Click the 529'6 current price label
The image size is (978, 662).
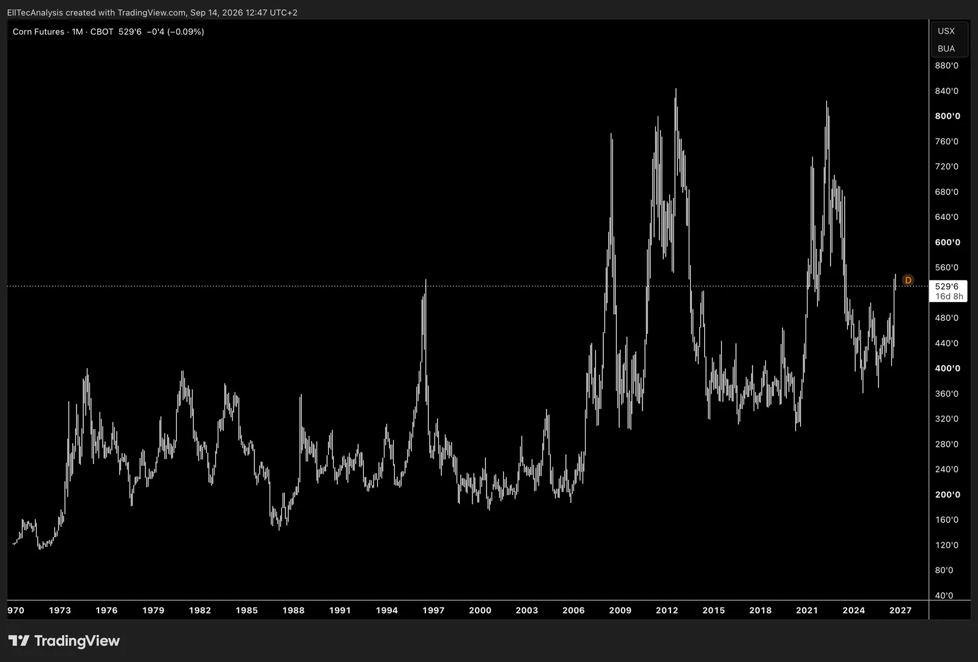coord(947,286)
